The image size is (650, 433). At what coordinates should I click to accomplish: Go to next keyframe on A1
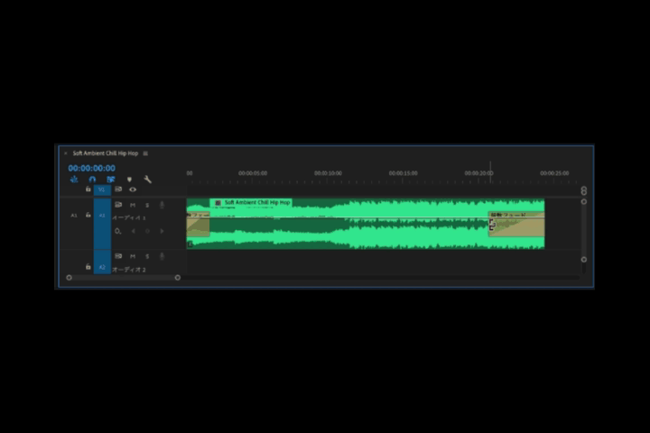162,231
